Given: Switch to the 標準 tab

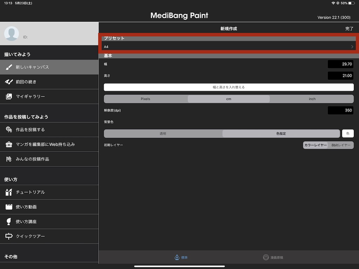Looking at the screenshot, I should click(x=181, y=257).
